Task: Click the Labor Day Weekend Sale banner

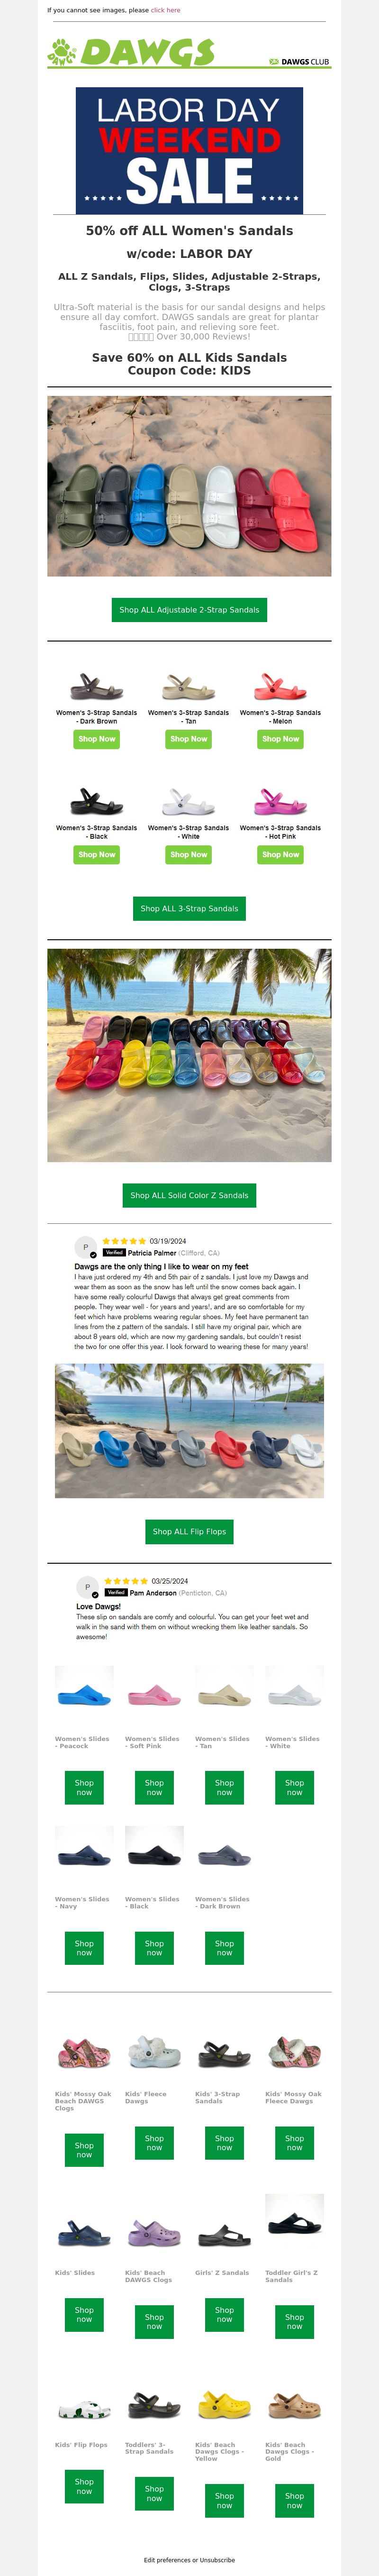Action: (x=189, y=150)
